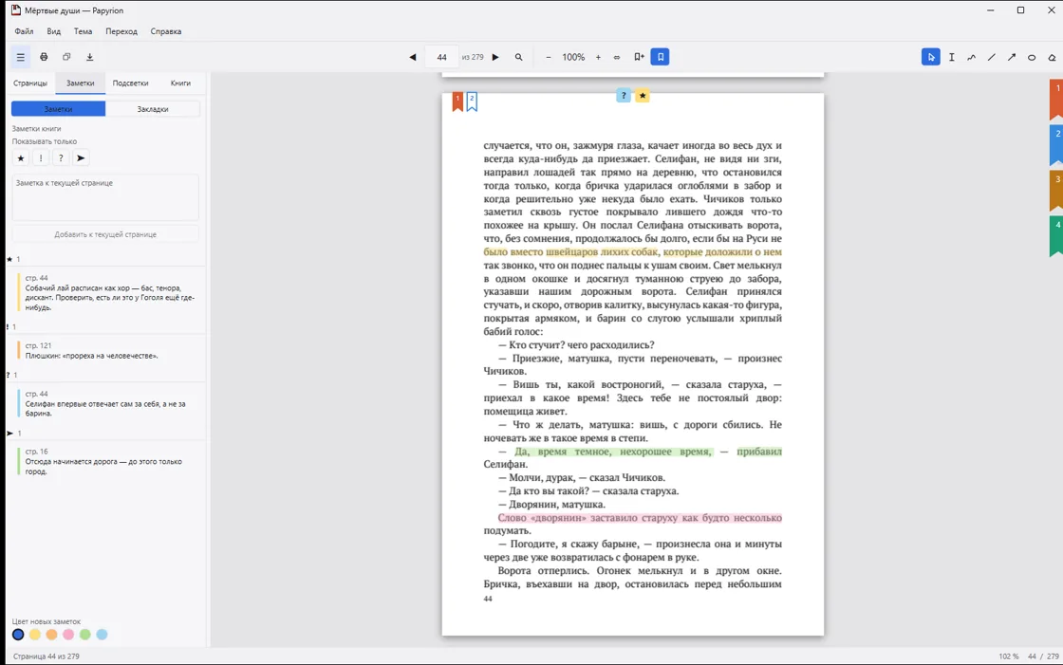Image resolution: width=1063 pixels, height=665 pixels.
Task: Choose the pink color for new notes
Action: pyautogui.click(x=68, y=635)
